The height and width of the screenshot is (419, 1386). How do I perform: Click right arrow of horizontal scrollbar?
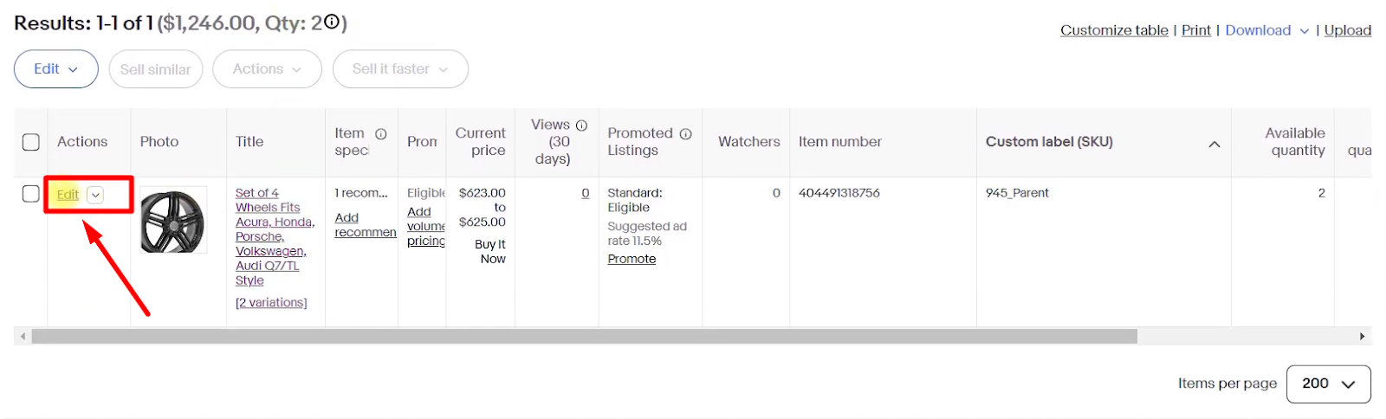pyautogui.click(x=1362, y=336)
